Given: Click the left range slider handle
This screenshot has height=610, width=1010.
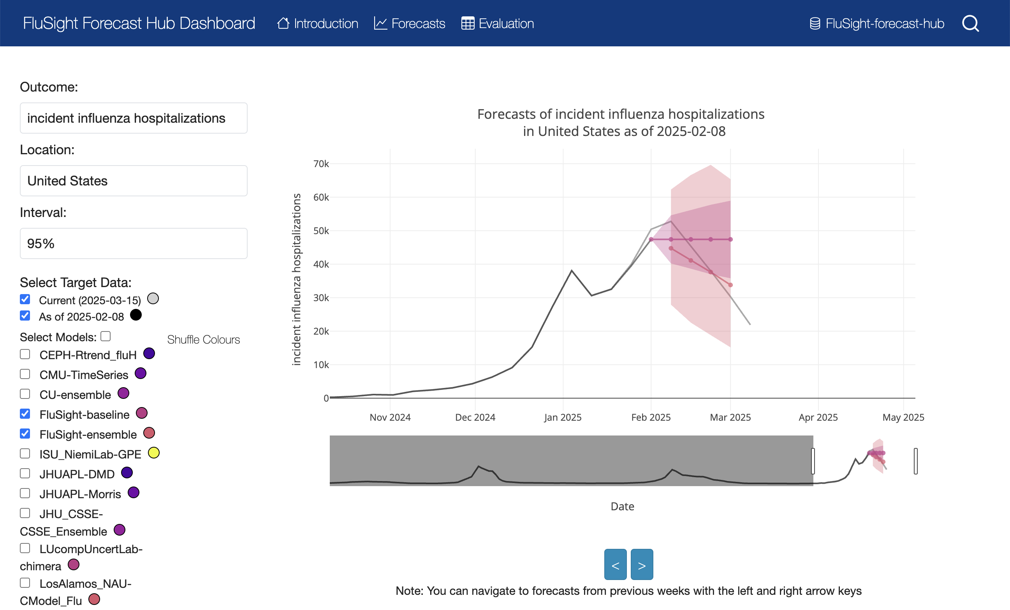Looking at the screenshot, I should click(x=813, y=461).
